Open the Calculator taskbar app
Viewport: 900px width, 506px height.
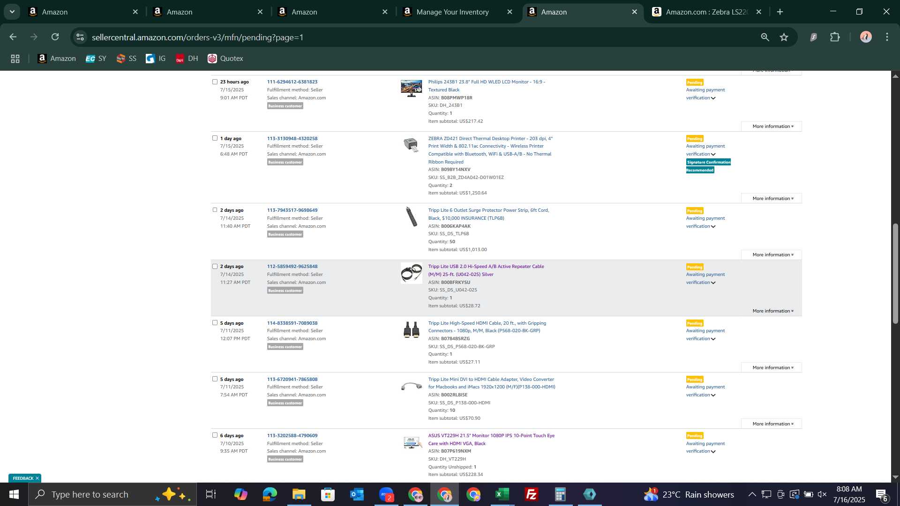click(x=560, y=494)
